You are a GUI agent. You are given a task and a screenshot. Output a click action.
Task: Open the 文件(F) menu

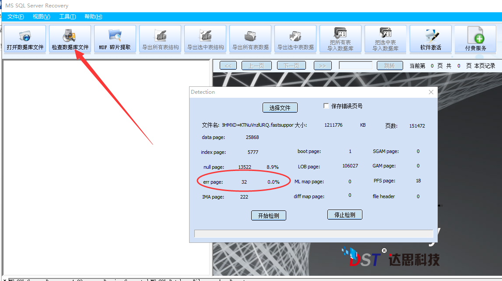click(x=15, y=17)
